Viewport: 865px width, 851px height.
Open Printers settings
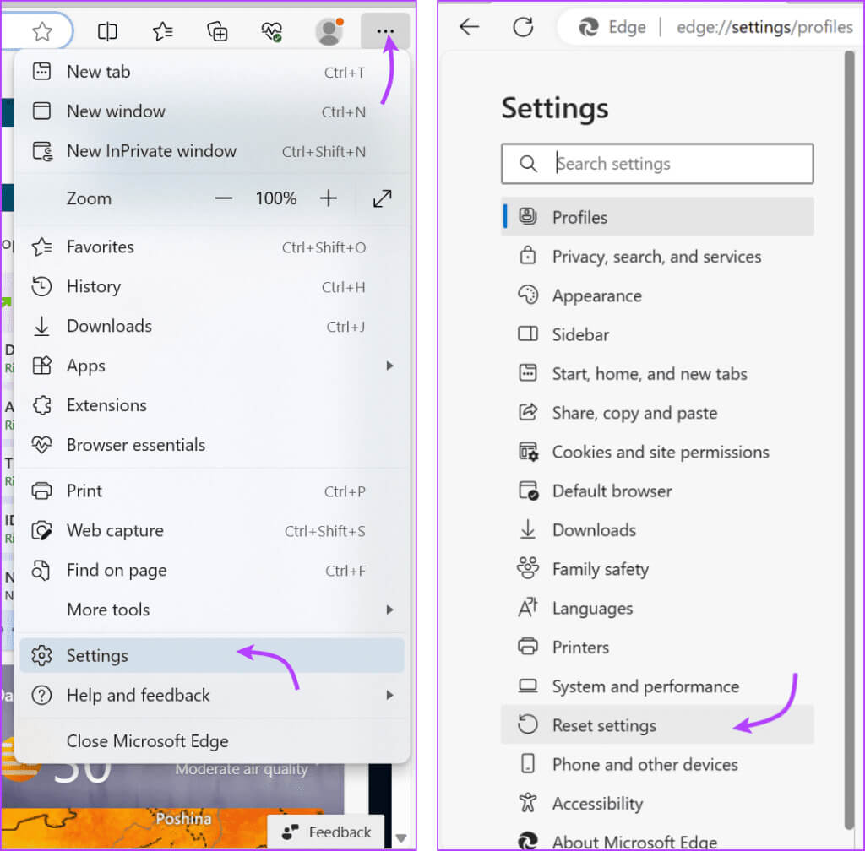coord(657,647)
